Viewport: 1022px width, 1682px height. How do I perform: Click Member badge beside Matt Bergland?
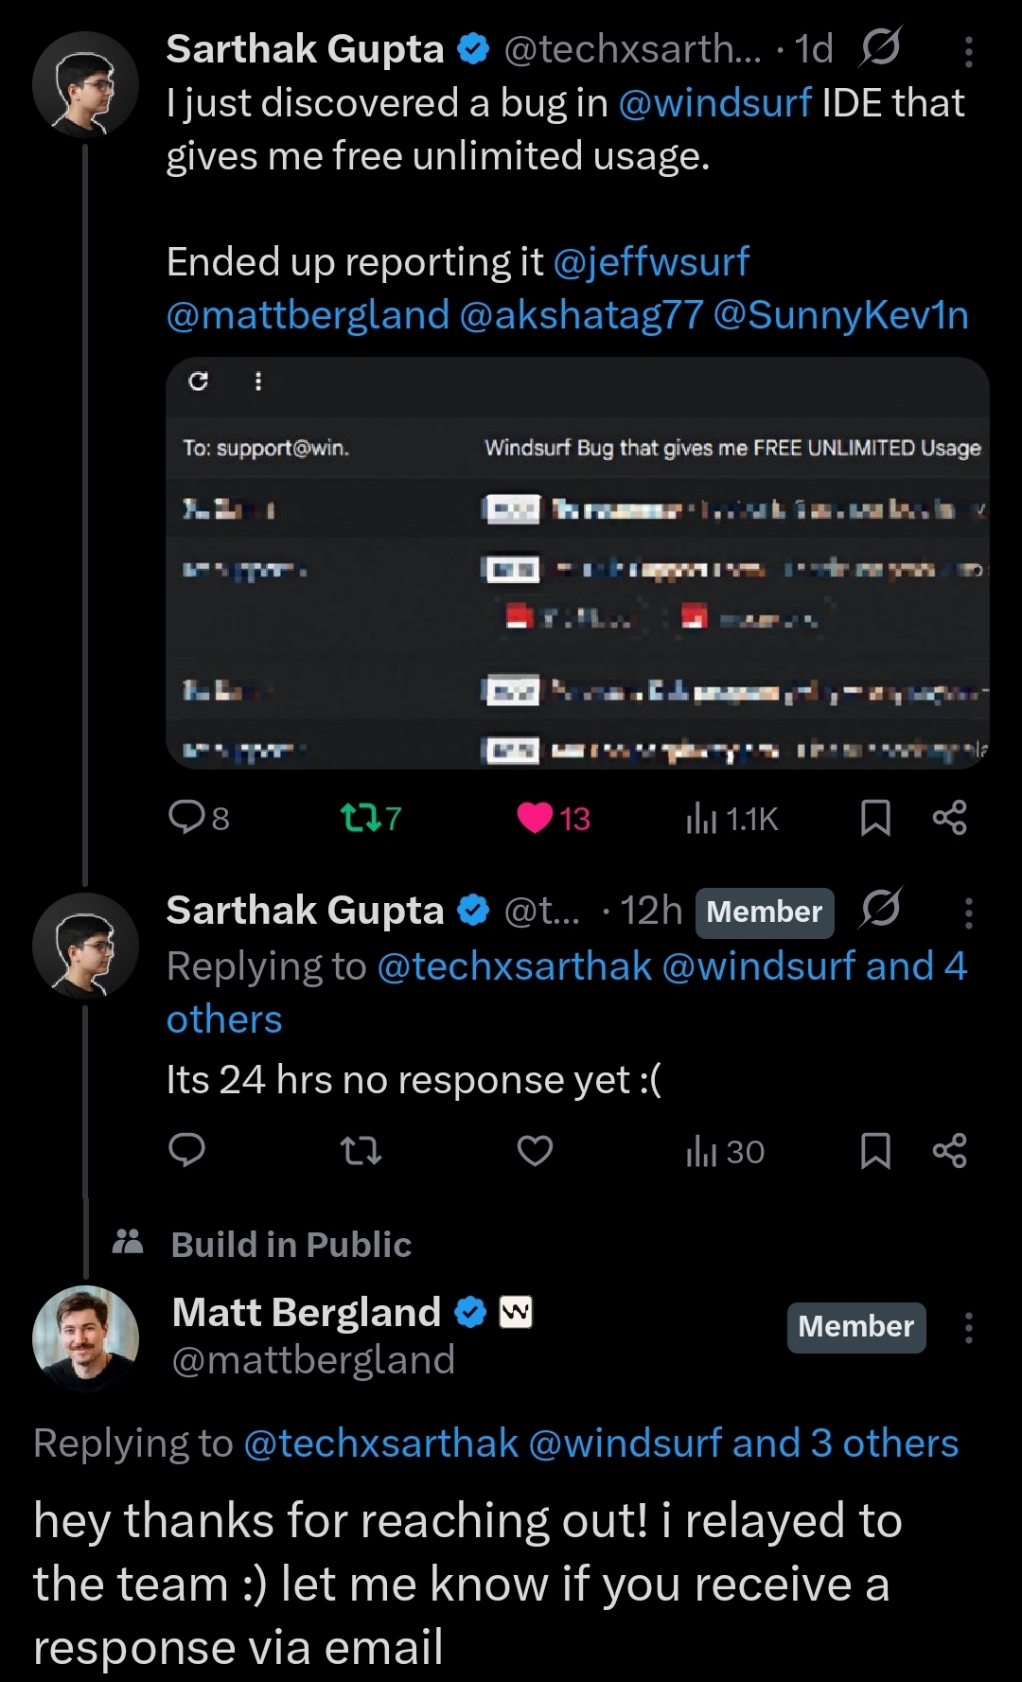pyautogui.click(x=855, y=1327)
